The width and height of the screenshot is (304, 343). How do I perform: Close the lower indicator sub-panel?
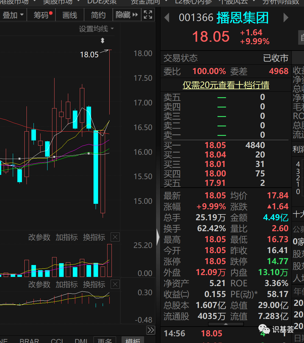click(x=115, y=284)
